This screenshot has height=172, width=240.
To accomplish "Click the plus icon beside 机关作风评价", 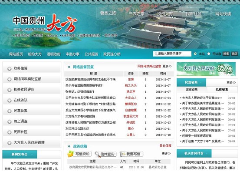I will (x=10, y=90).
